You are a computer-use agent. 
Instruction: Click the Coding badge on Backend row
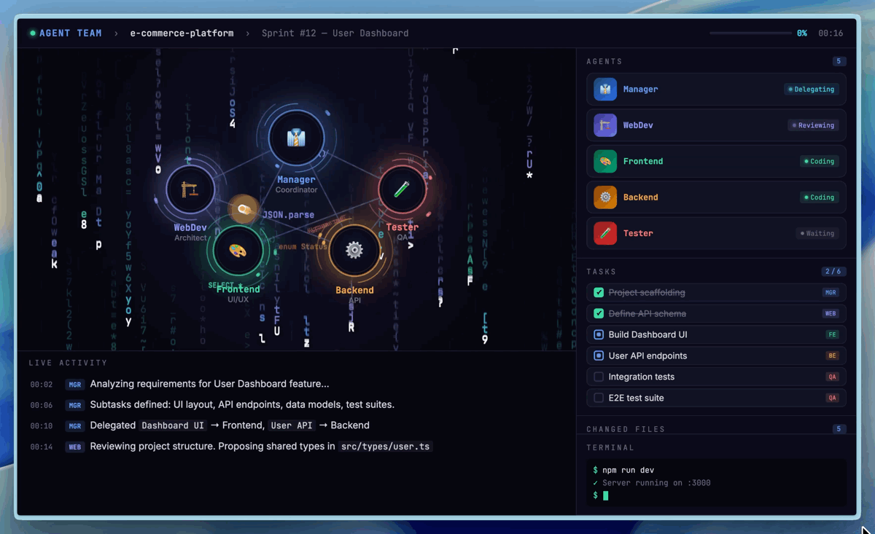(819, 197)
